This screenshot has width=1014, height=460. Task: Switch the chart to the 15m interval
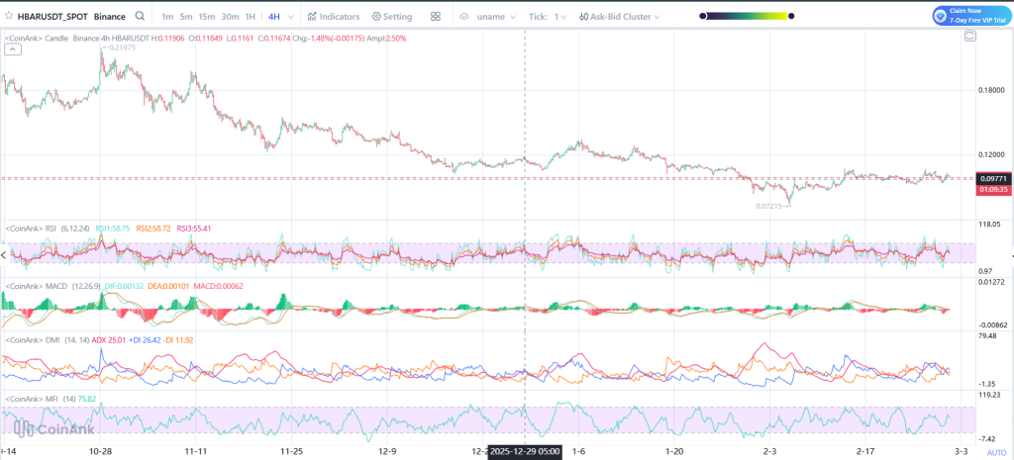[206, 17]
